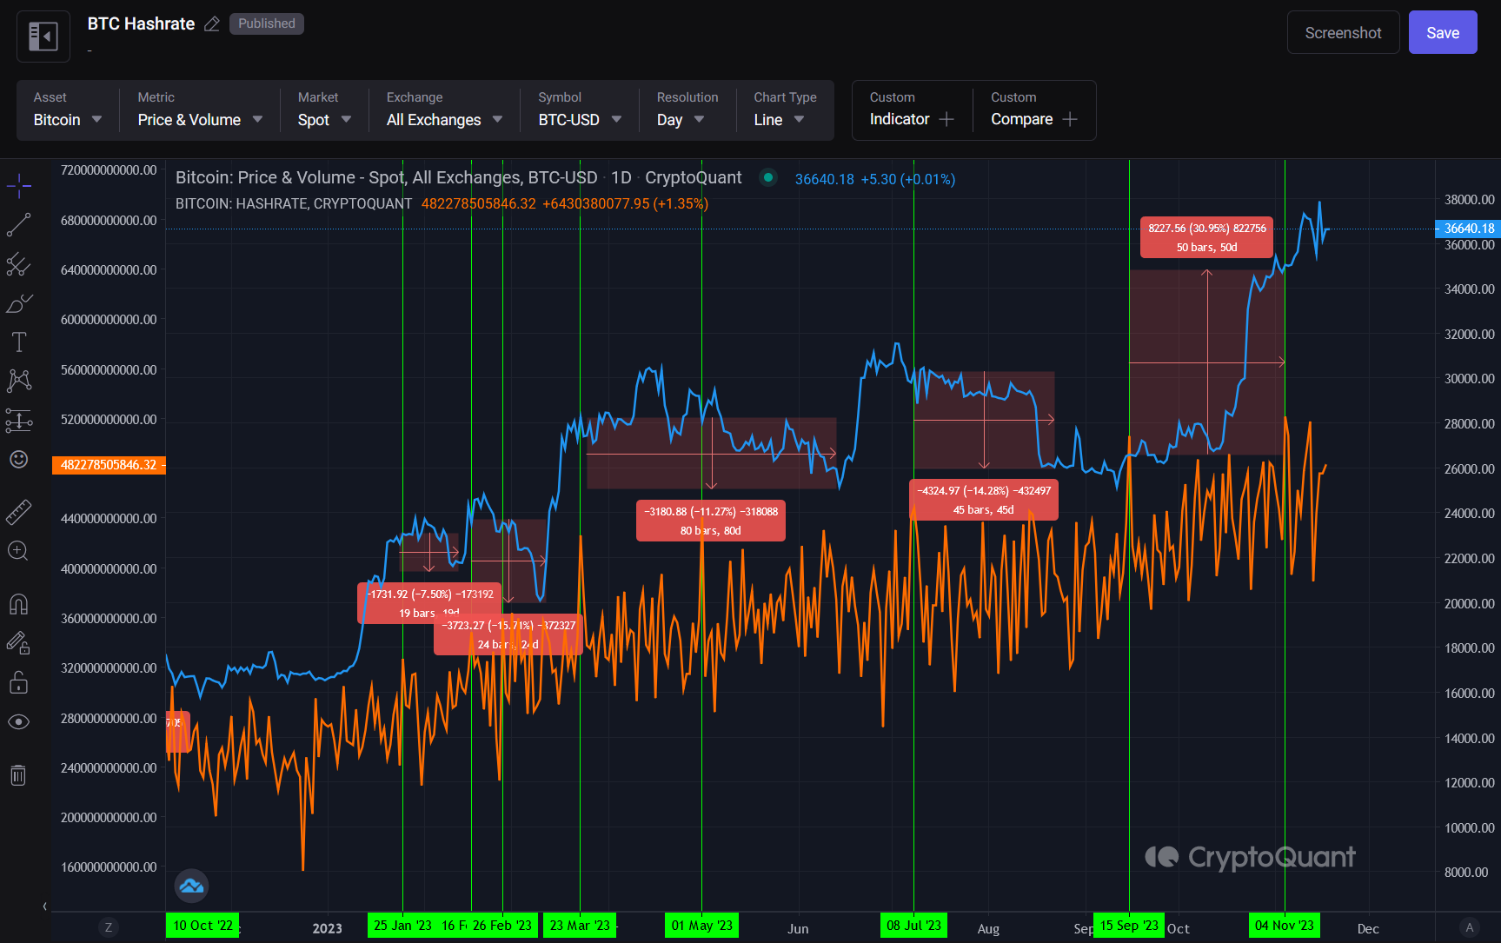Select the XABCD pattern tool

pyautogui.click(x=18, y=381)
